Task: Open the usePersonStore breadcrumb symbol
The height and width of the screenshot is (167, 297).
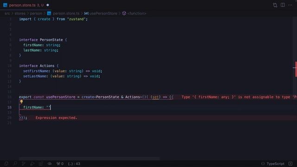Action: (x=103, y=13)
